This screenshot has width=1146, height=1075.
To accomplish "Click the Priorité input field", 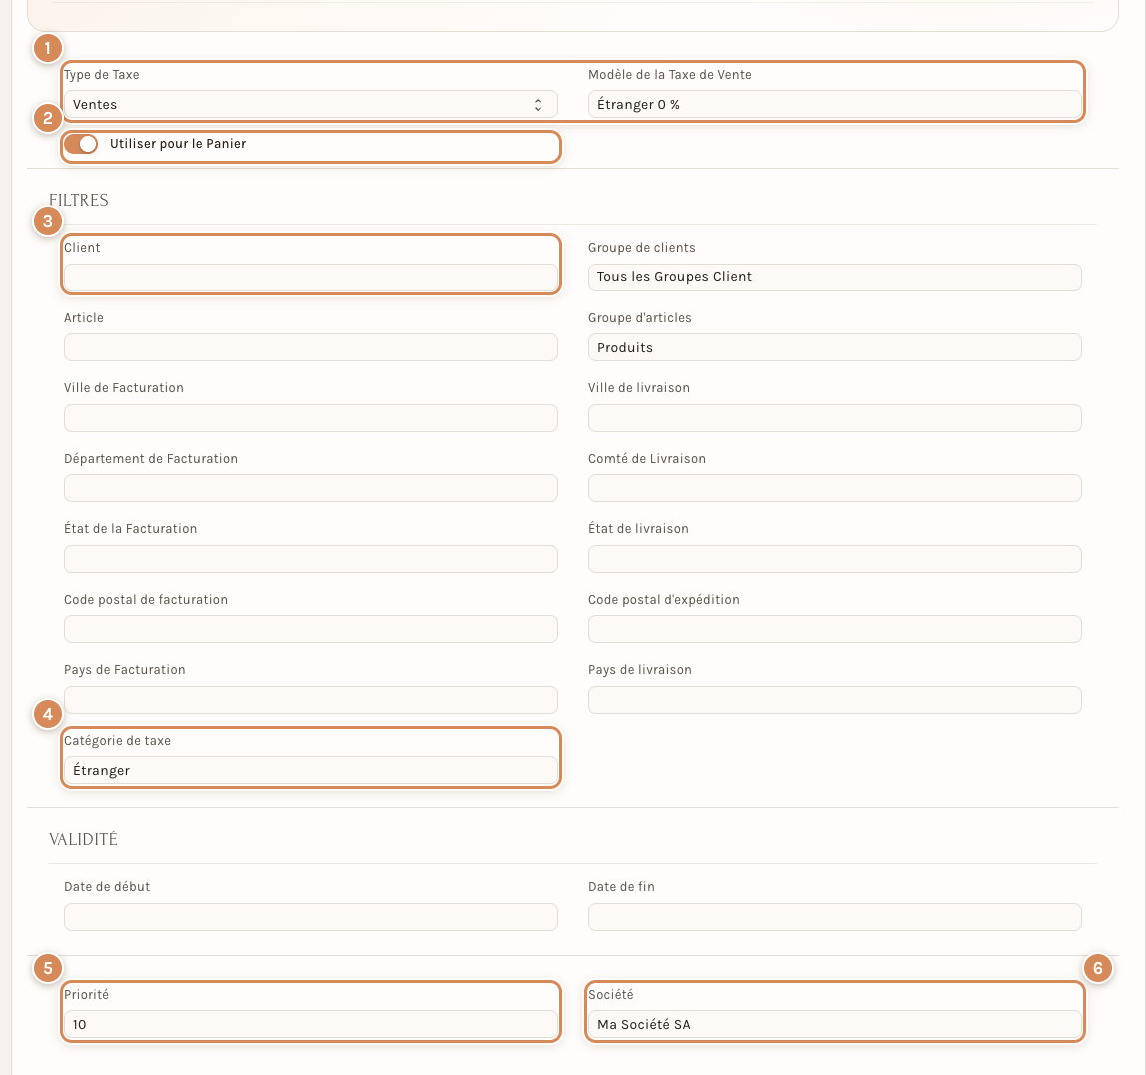I will (310, 1024).
